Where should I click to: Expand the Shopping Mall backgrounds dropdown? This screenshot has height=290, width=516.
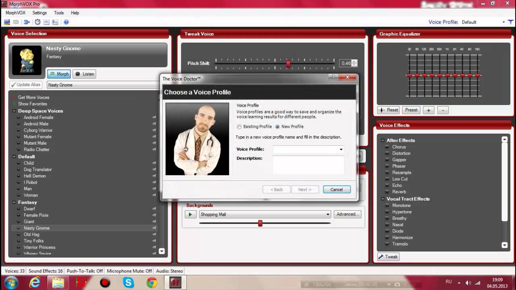(328, 215)
